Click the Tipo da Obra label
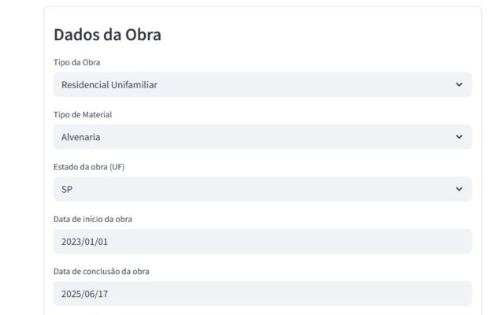Image resolution: width=504 pixels, height=315 pixels. [x=76, y=62]
